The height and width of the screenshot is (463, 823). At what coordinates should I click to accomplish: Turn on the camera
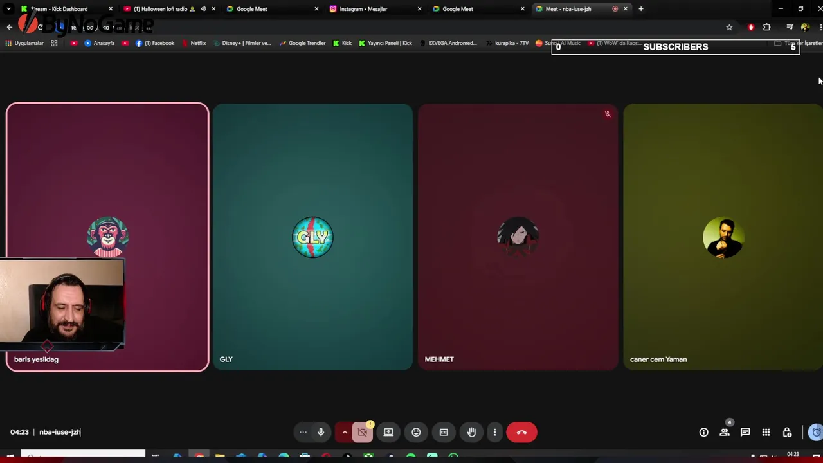coord(363,432)
